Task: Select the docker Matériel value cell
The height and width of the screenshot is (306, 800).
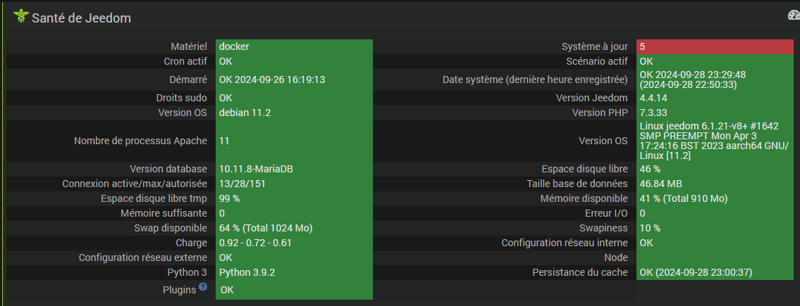Action: (294, 46)
